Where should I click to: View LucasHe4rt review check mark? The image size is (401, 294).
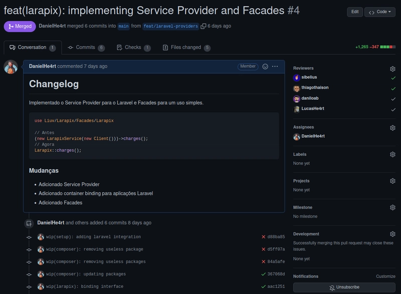[393, 110]
